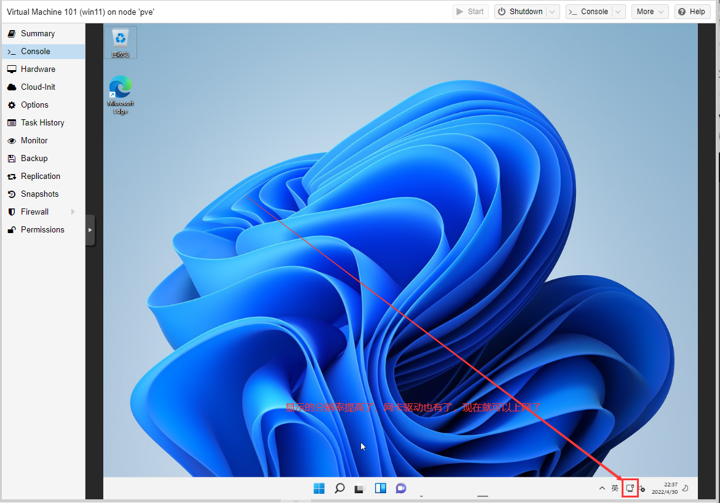Viewport: 720px width, 503px height.
Task: Click the Task History list icon
Action: 12,122
